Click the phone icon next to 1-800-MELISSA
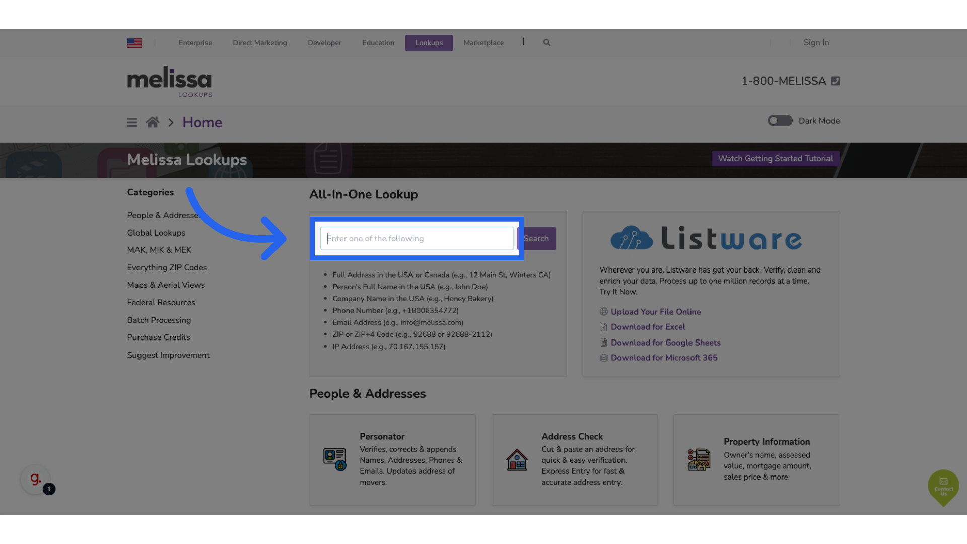 [836, 81]
